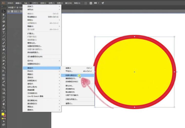Select the Magic Wand tool

pos(4,18)
